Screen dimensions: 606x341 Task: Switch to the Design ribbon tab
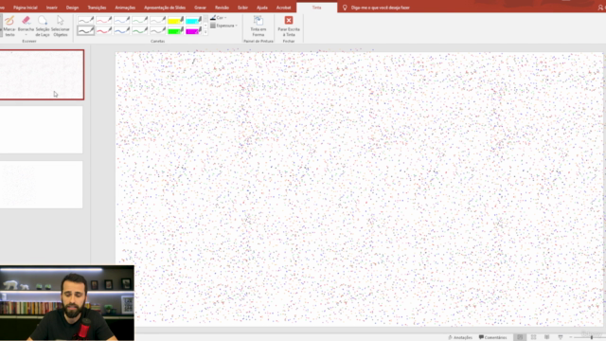pyautogui.click(x=72, y=8)
